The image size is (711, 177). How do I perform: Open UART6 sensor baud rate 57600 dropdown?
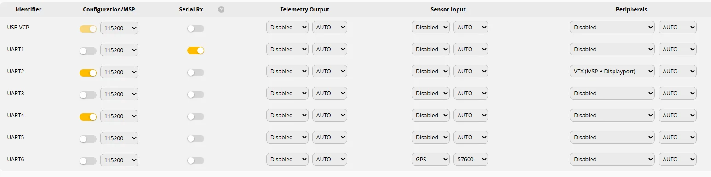point(470,159)
